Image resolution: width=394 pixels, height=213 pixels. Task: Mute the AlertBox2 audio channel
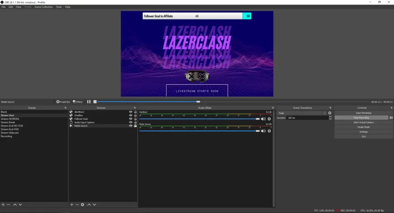coord(263,119)
